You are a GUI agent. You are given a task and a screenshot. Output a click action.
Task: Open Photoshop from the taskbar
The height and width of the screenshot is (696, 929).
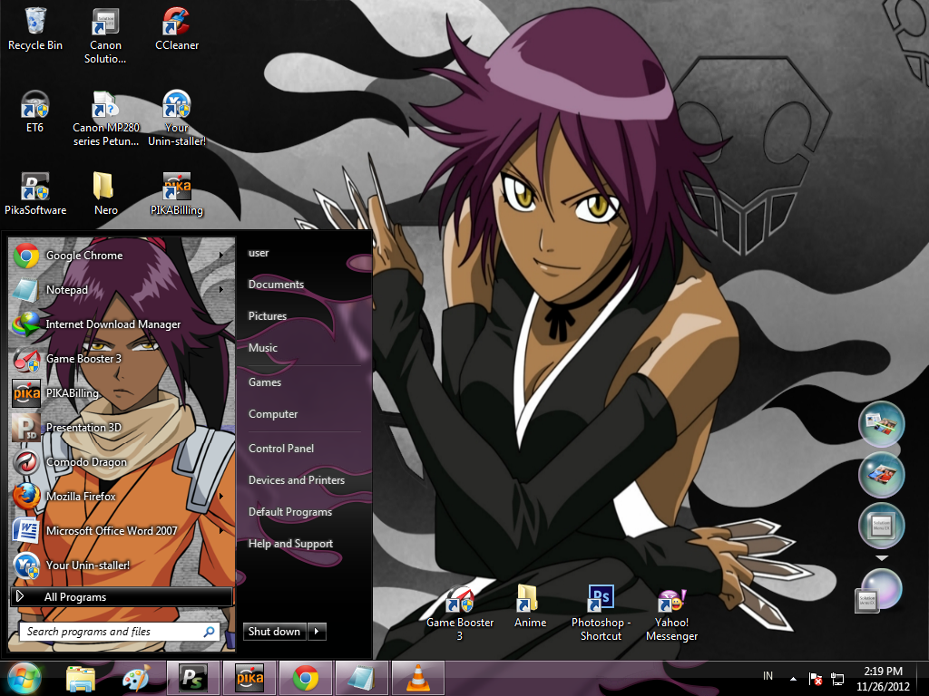[192, 678]
